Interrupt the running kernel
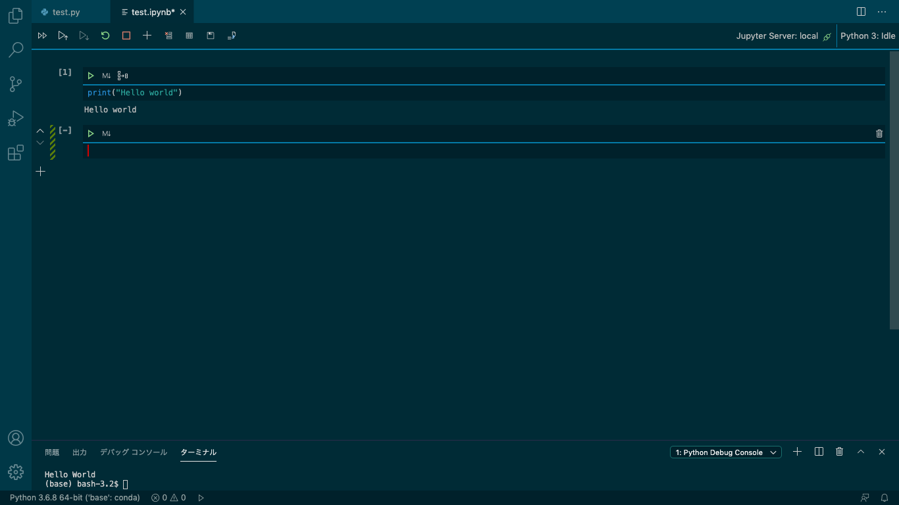 126,36
